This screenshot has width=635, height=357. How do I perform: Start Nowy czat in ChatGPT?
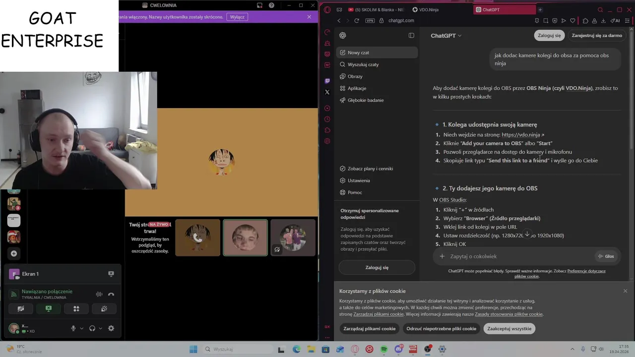pos(377,53)
